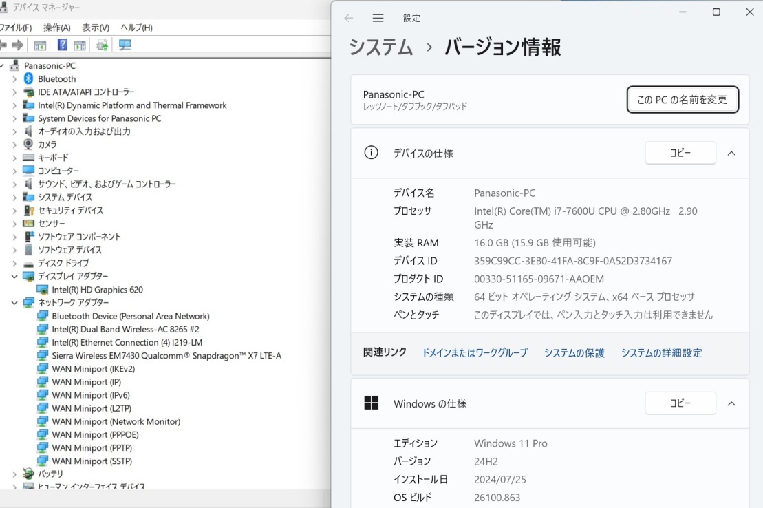Open システムの保護 link
Viewport: 763px width, 508px height.
point(574,352)
